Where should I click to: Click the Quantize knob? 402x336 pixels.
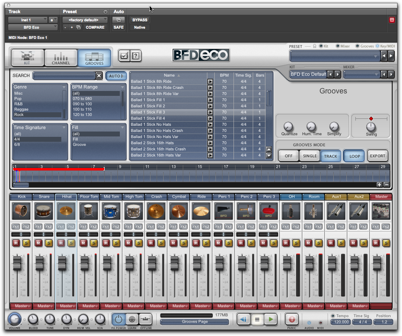click(288, 127)
